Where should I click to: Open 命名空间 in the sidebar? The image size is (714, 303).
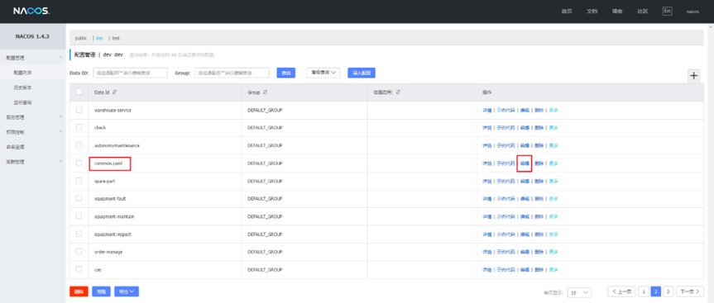click(15, 147)
